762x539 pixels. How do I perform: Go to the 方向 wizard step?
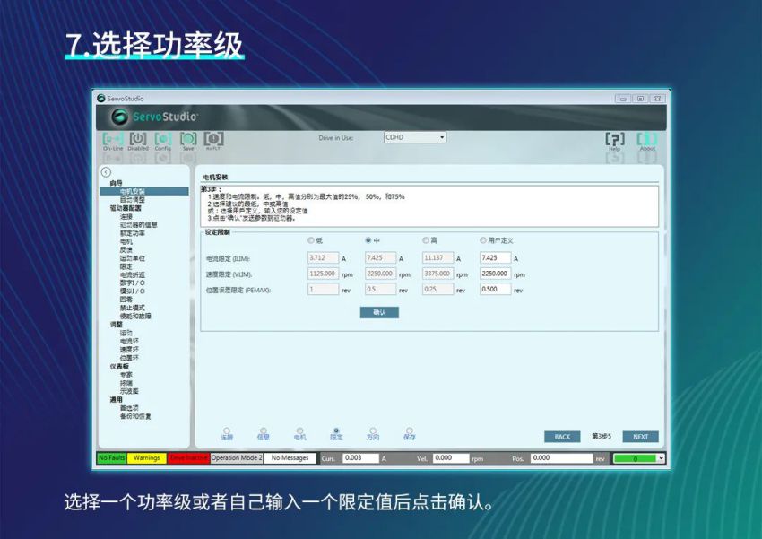coord(375,431)
